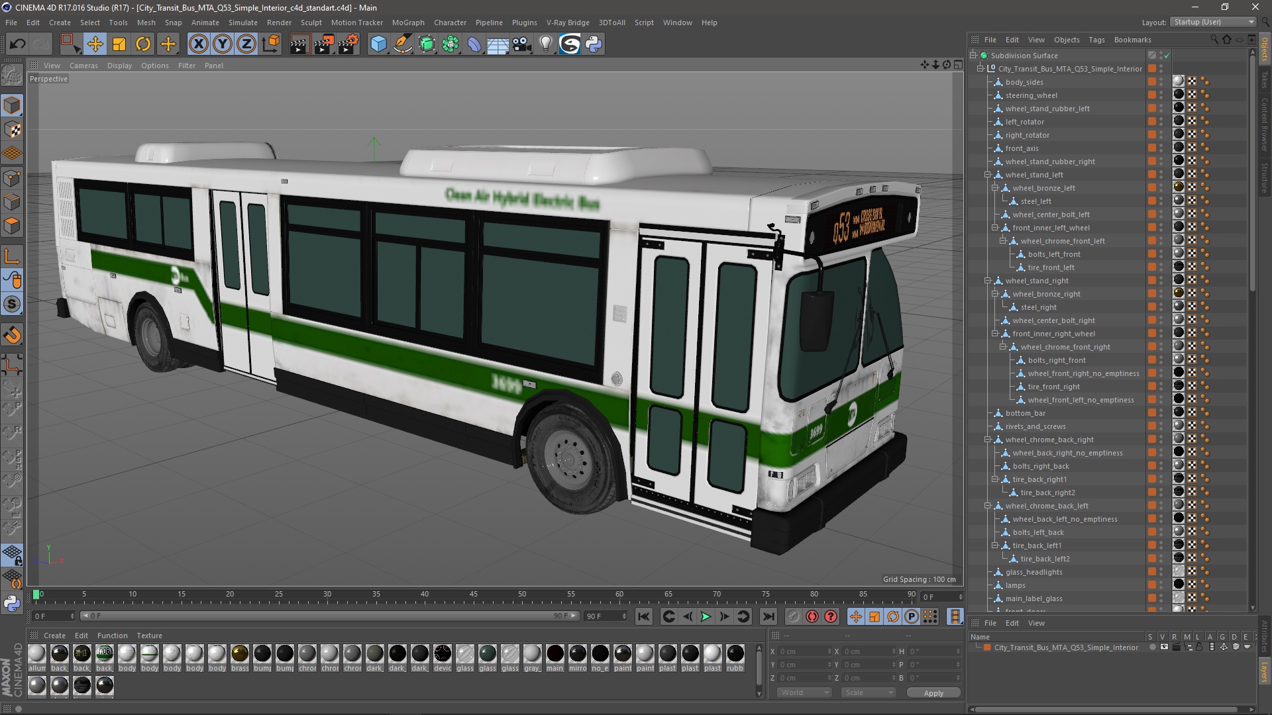
Task: Click frame 45 on the timeline
Action: pyautogui.click(x=473, y=595)
